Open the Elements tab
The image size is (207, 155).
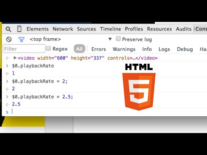pyautogui.click(x=38, y=29)
